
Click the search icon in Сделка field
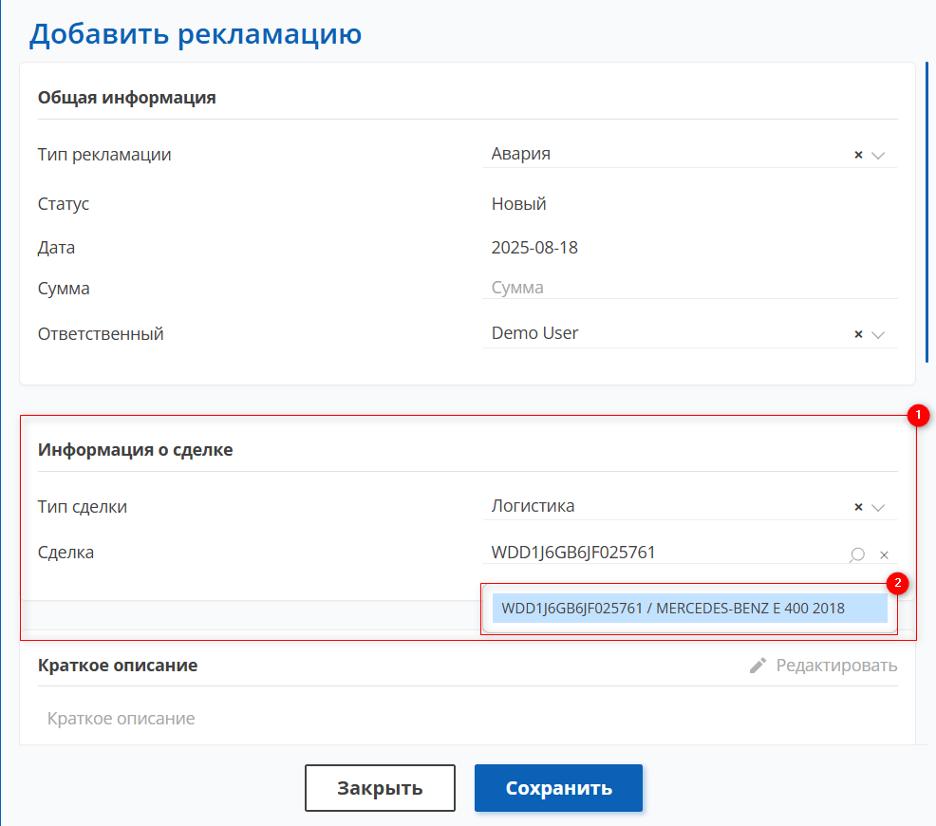tap(857, 554)
